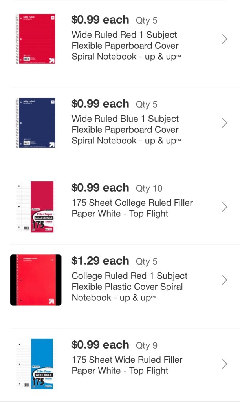Click the Qty 10 label
240x402 pixels.
point(149,188)
